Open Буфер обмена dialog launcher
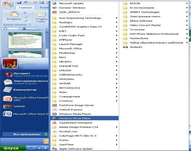 click(30, 25)
